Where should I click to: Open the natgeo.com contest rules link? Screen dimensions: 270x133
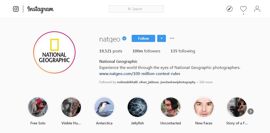[140, 74]
